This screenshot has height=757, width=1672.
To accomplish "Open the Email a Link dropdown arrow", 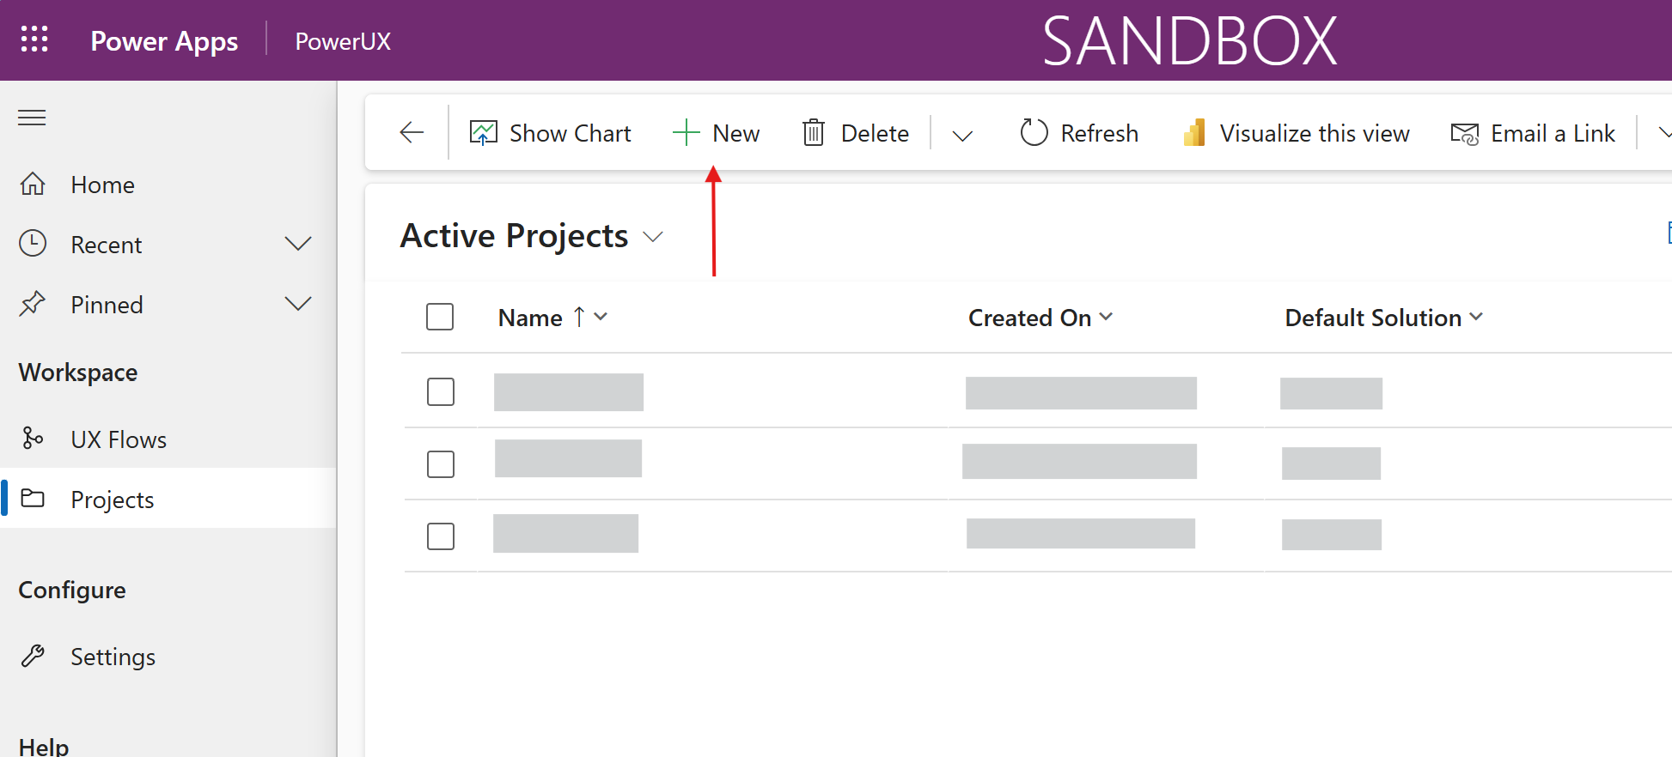I will [x=1663, y=133].
